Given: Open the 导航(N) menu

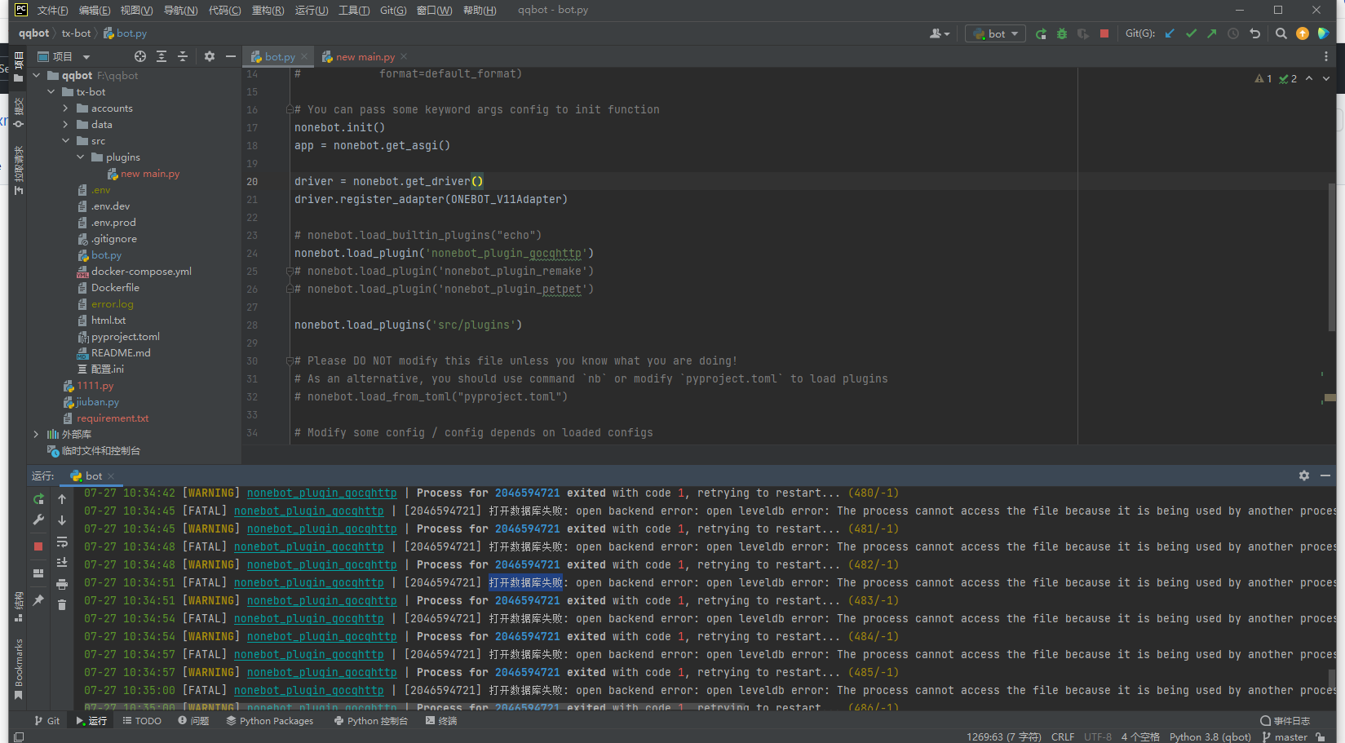Looking at the screenshot, I should [180, 11].
